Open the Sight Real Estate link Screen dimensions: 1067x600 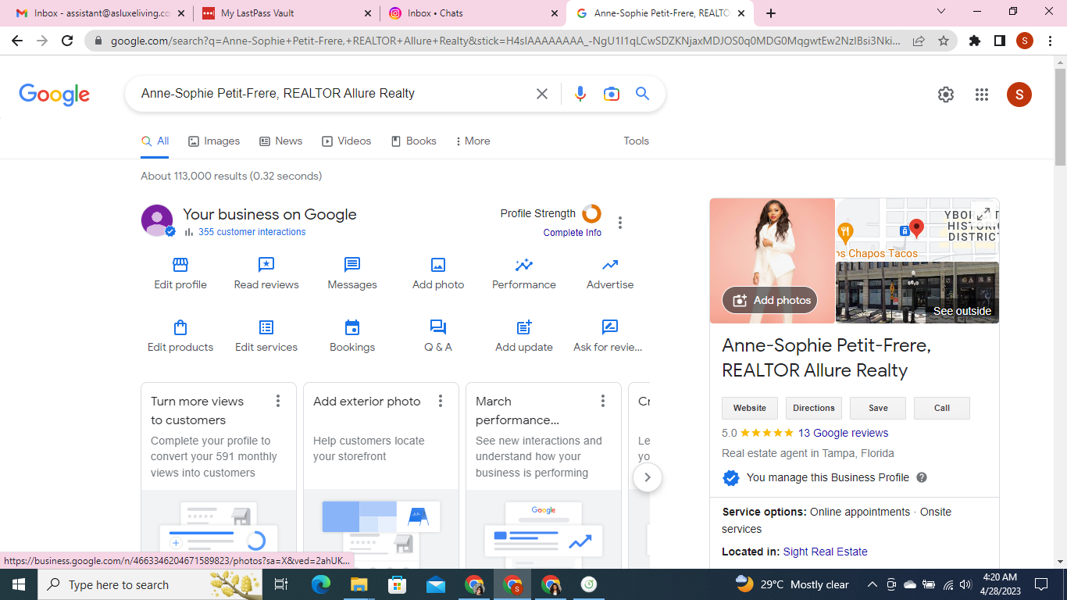(x=825, y=552)
